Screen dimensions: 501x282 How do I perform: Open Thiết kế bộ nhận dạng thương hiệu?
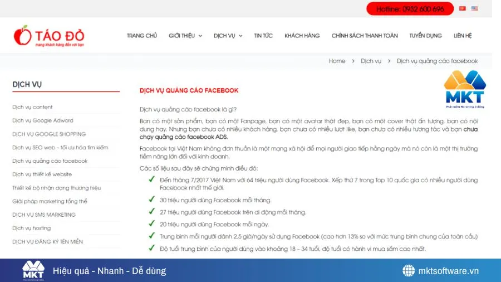57,188
